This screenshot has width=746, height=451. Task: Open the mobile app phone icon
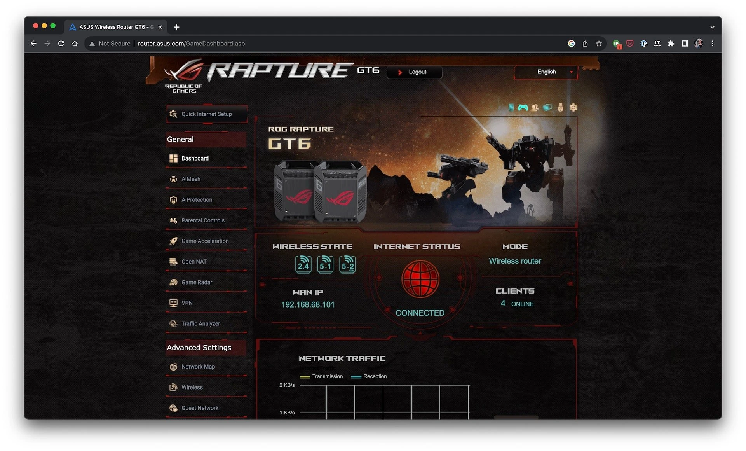[x=511, y=108]
